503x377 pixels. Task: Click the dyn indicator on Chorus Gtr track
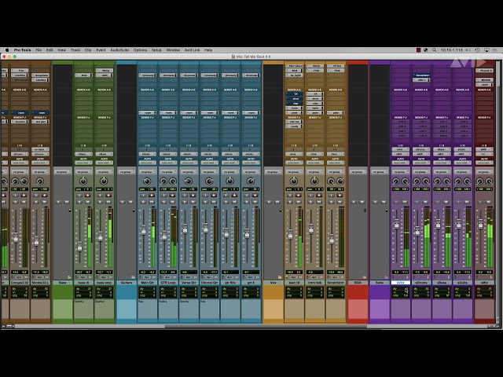208,277
